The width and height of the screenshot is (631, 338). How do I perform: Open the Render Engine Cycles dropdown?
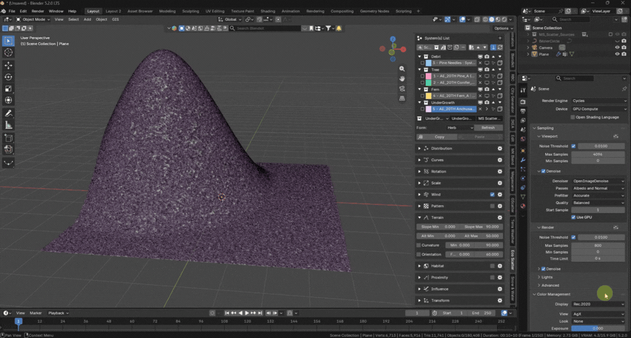pyautogui.click(x=599, y=101)
